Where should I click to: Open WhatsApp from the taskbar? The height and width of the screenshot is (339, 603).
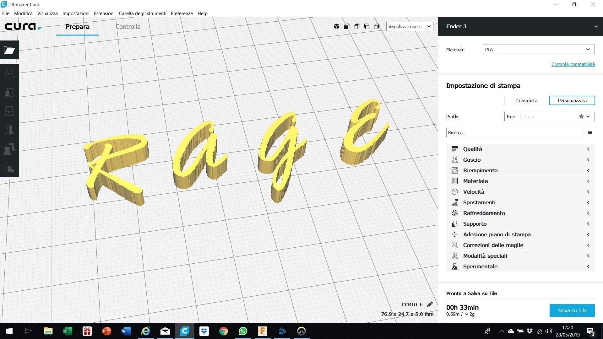[243, 331]
